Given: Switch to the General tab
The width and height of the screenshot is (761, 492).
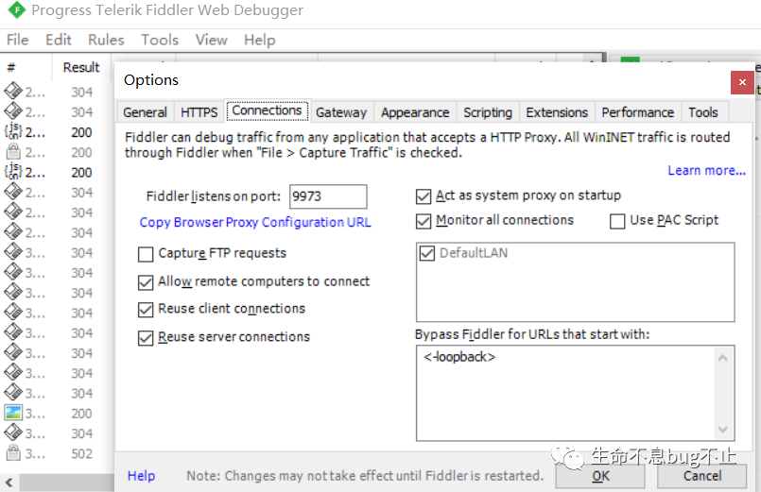Looking at the screenshot, I should [x=145, y=112].
